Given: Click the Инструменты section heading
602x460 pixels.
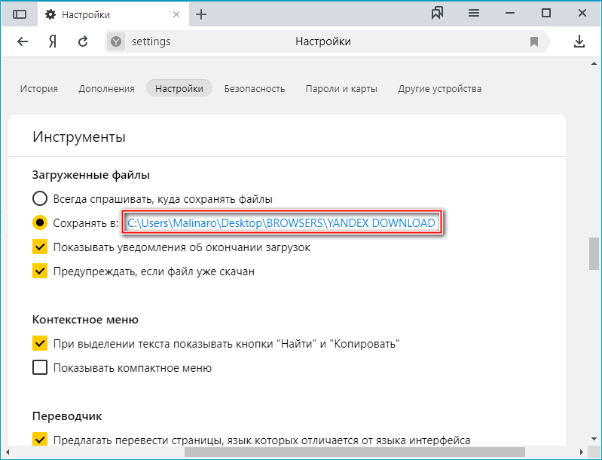Looking at the screenshot, I should point(79,136).
